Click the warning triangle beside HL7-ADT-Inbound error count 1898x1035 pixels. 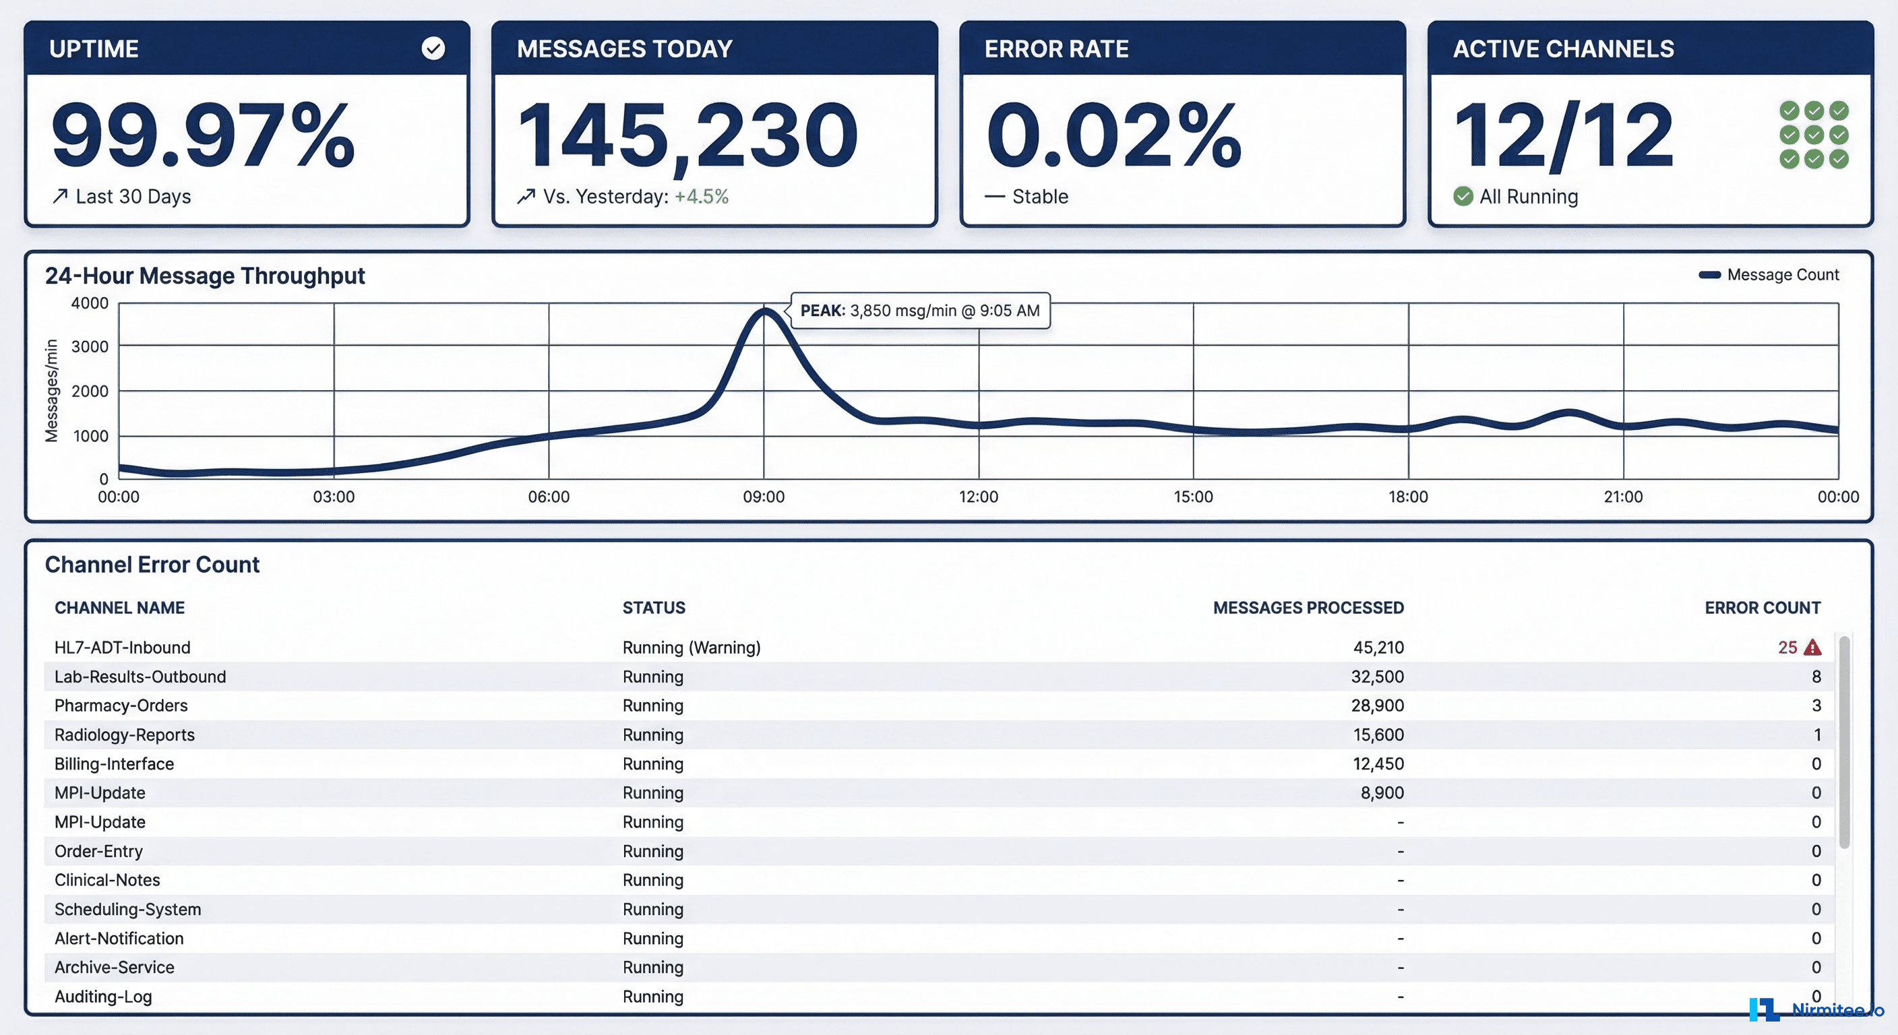pos(1813,648)
